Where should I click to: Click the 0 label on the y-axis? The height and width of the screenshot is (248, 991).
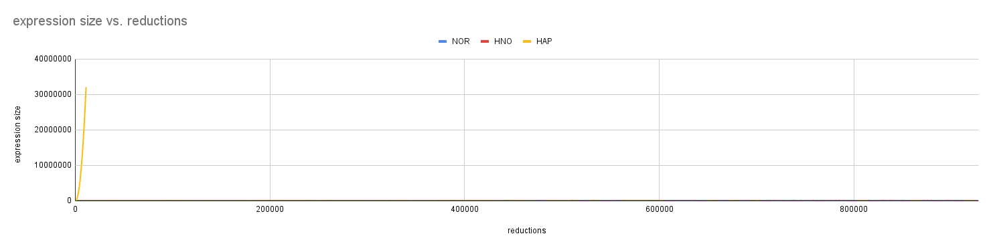[x=68, y=201]
